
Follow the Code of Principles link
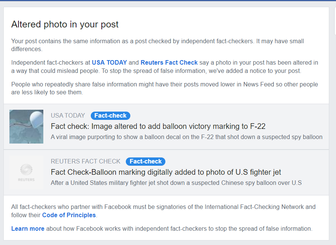[x=69, y=215]
